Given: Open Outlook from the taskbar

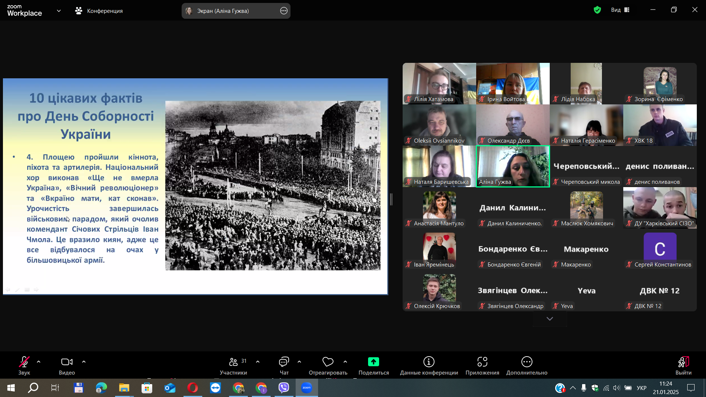Looking at the screenshot, I should pos(170,388).
